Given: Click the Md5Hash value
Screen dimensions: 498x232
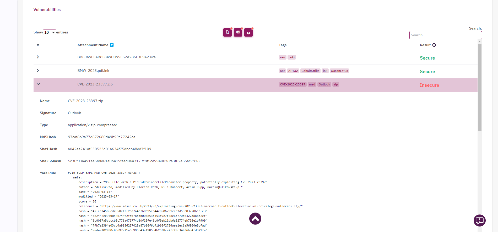Looking at the screenshot, I should (102, 137).
